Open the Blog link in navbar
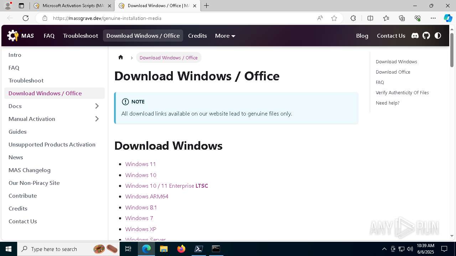 click(x=362, y=36)
